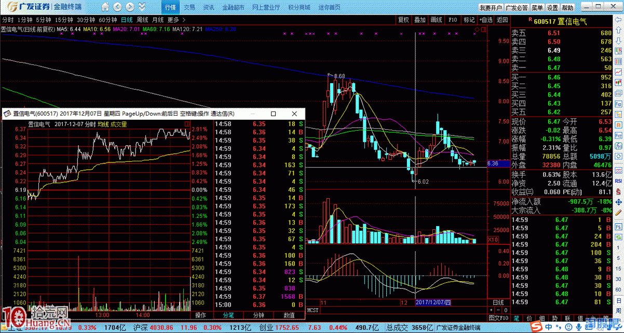
Task: Select the 操作 tab in popup
Action: coord(200,315)
